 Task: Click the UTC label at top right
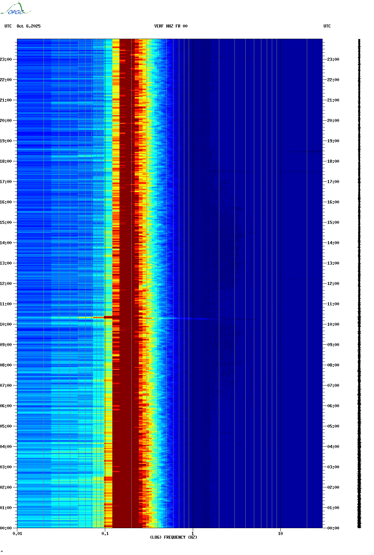coord(327,26)
